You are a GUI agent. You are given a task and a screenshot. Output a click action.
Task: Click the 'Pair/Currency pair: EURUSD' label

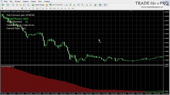[20, 15]
